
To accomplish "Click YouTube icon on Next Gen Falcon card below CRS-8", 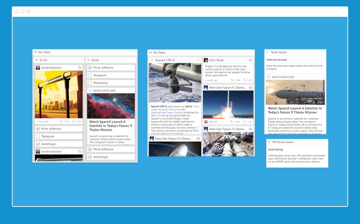I will (198, 138).
